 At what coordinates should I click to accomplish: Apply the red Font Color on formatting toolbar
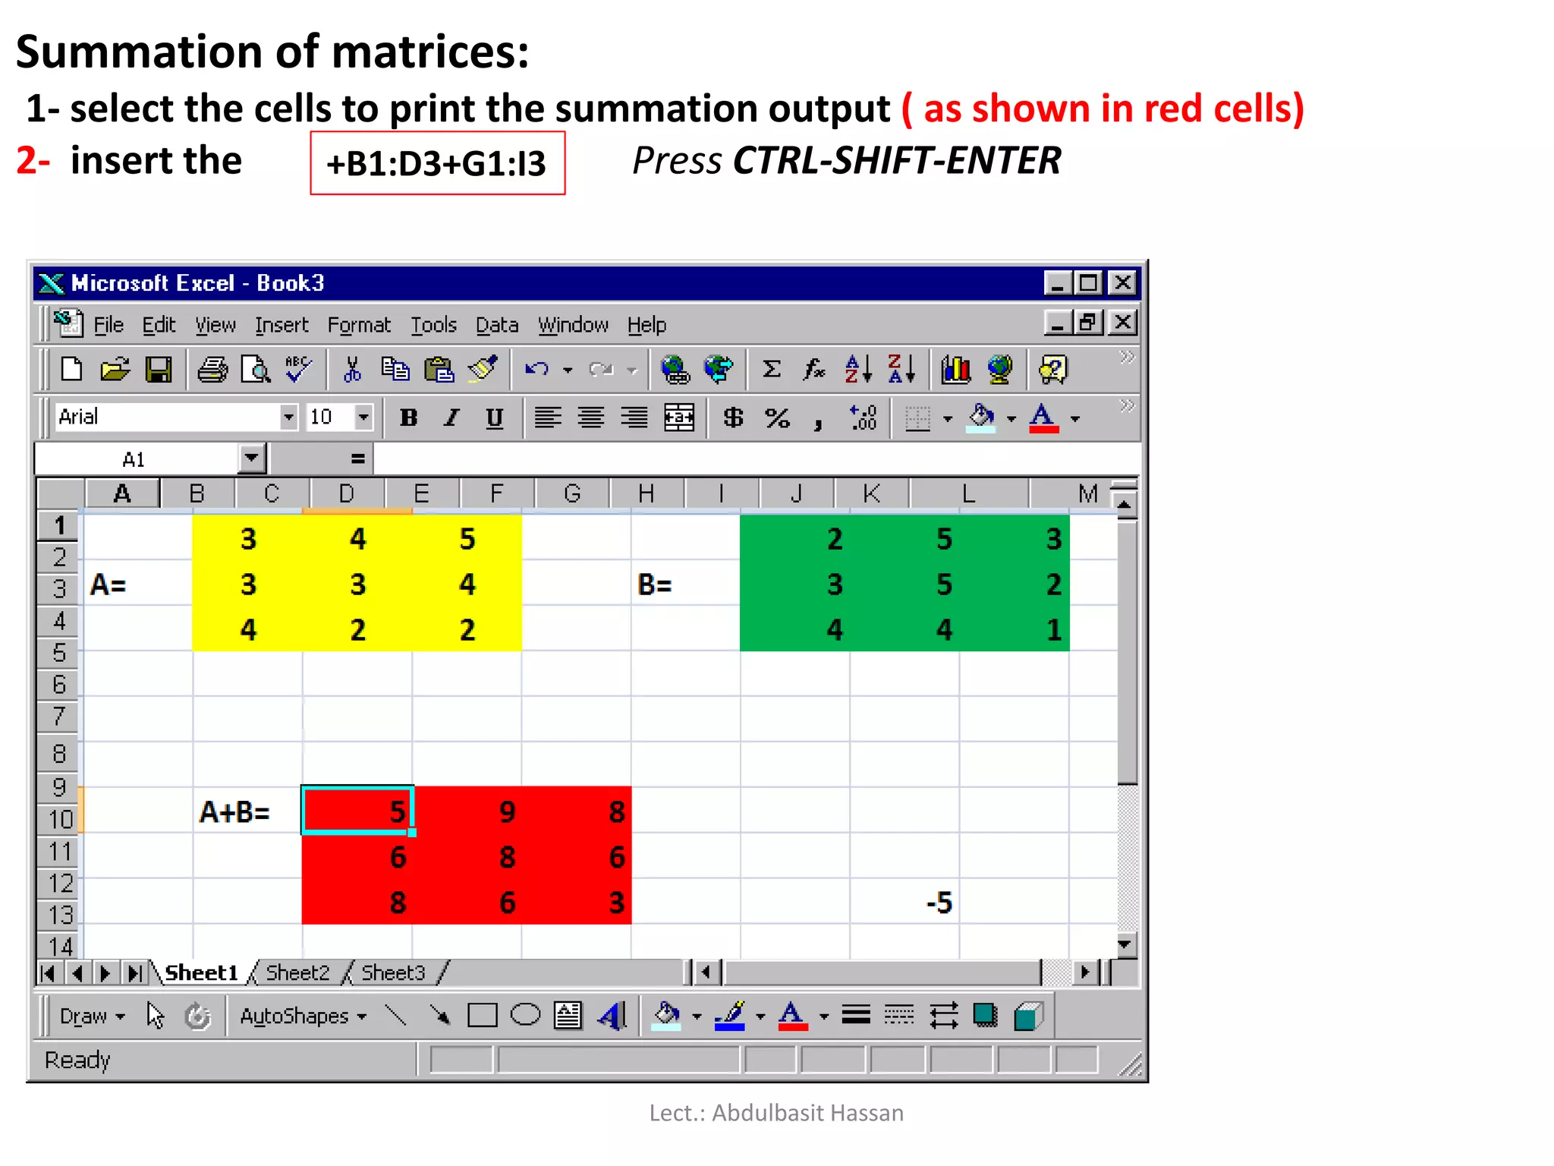1043,418
